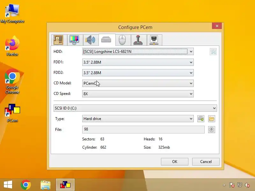
Task: Launch Chrome from the taskbar
Action: tap(26, 185)
